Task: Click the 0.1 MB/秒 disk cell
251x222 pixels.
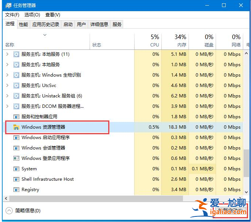Action: tap(202, 169)
